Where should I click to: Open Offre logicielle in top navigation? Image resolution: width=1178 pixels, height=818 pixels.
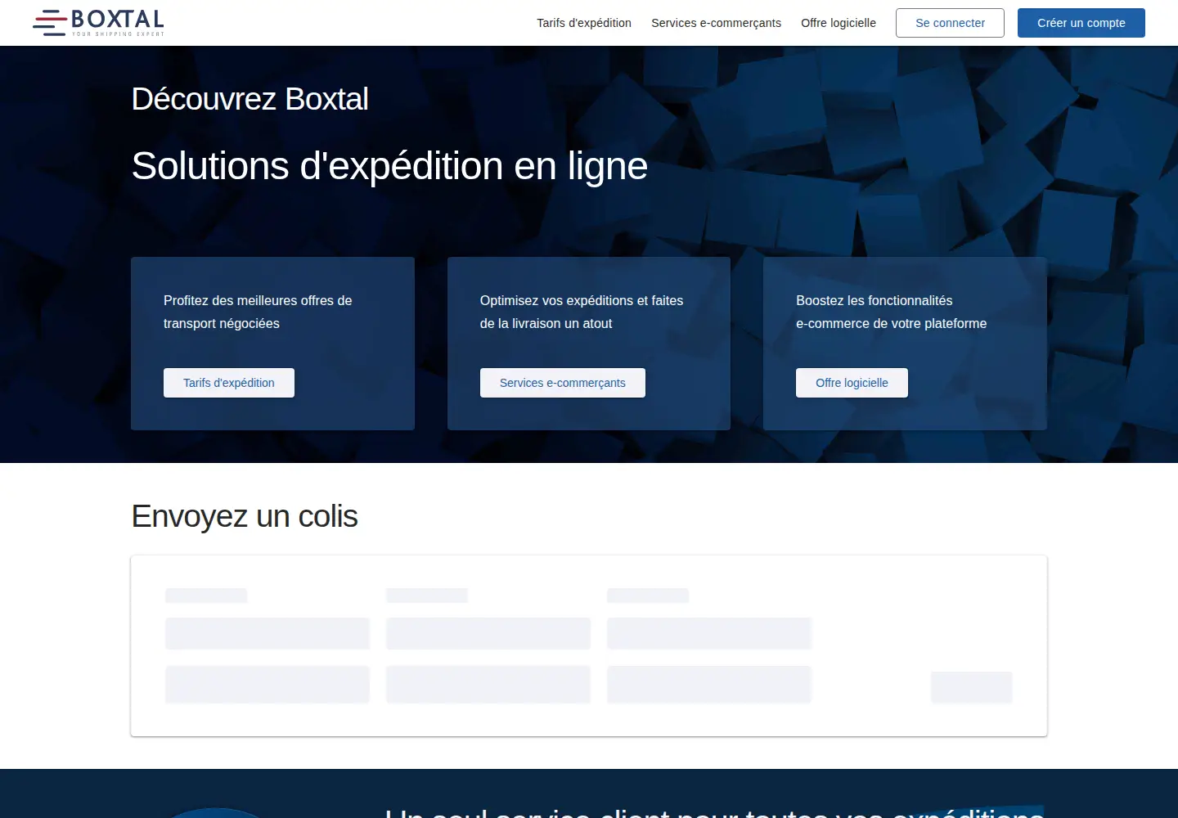click(839, 23)
